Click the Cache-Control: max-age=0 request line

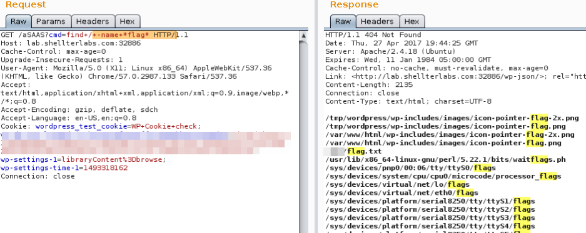(53, 51)
